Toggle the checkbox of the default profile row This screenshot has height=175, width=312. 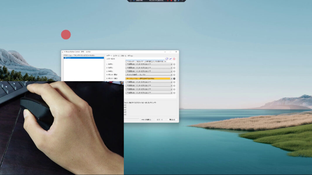coord(64,58)
